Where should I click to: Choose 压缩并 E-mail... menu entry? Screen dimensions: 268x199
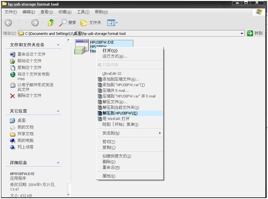(x=130, y=90)
